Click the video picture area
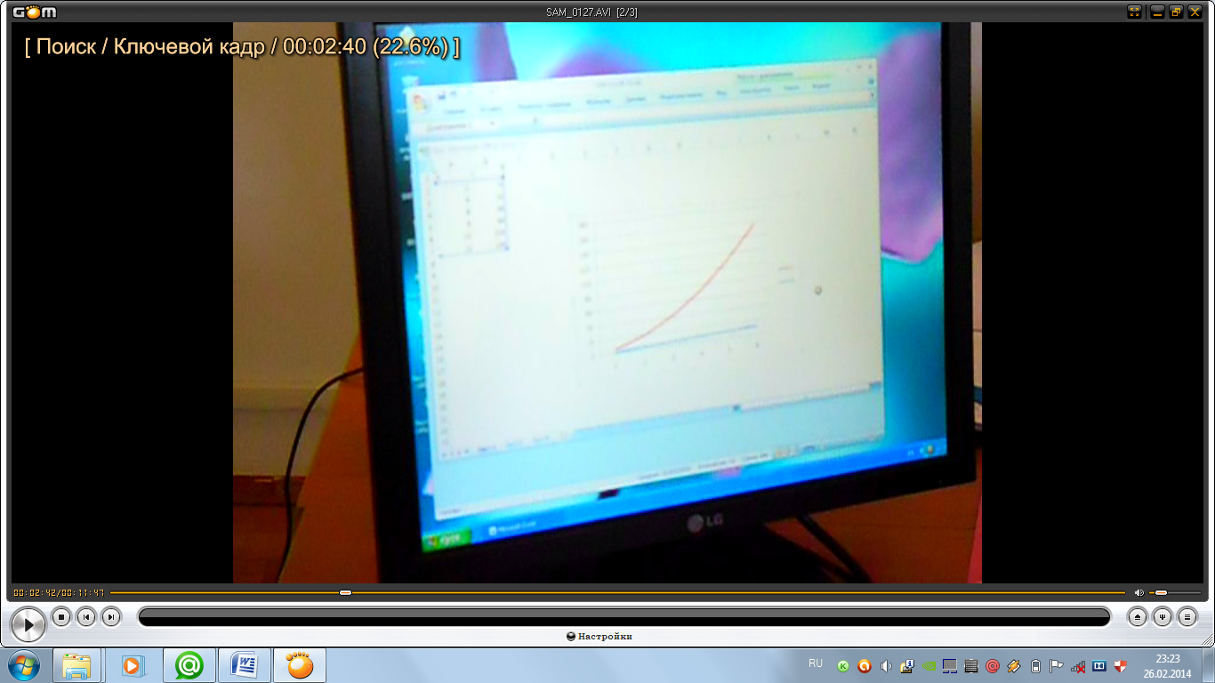The image size is (1215, 683). point(607,302)
